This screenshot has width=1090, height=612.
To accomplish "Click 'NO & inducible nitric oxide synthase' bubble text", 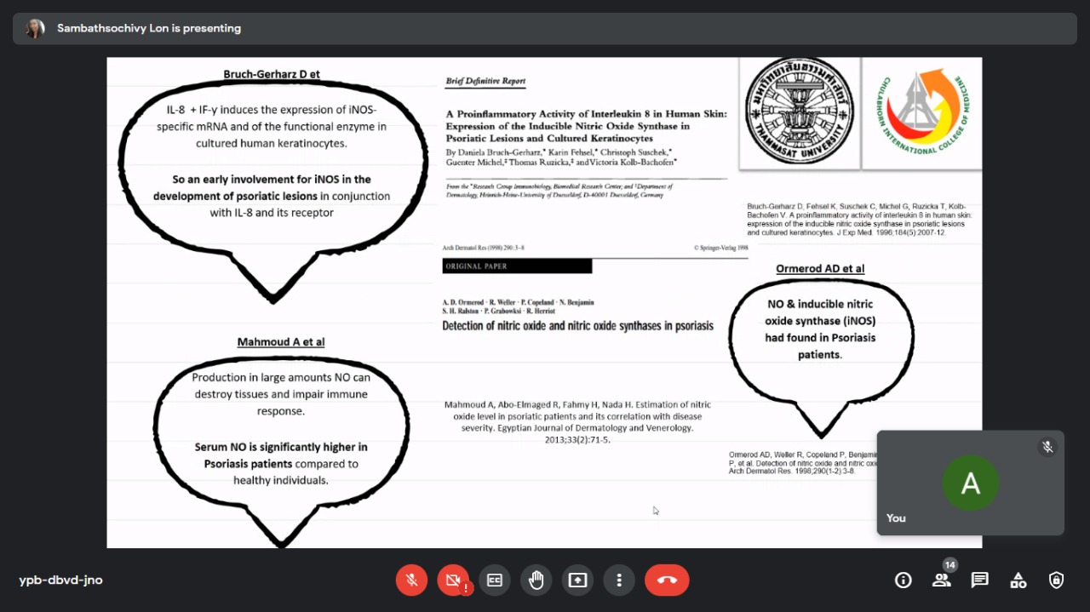I will (x=820, y=329).
